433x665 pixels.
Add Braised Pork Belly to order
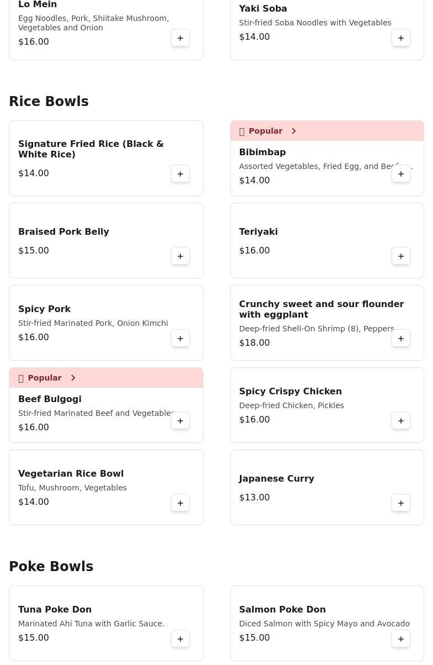point(180,256)
